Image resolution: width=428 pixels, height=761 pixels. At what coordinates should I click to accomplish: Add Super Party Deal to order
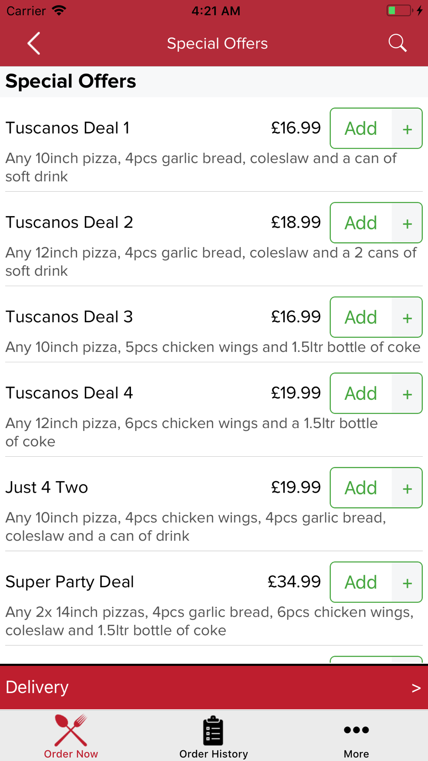[361, 582]
